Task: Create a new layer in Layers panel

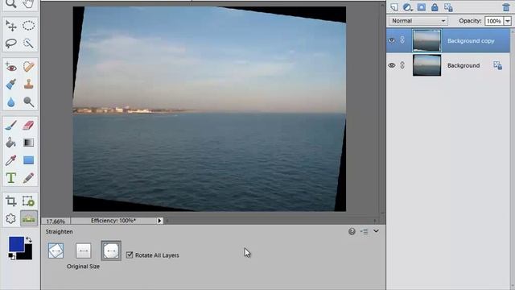Action: (393, 7)
